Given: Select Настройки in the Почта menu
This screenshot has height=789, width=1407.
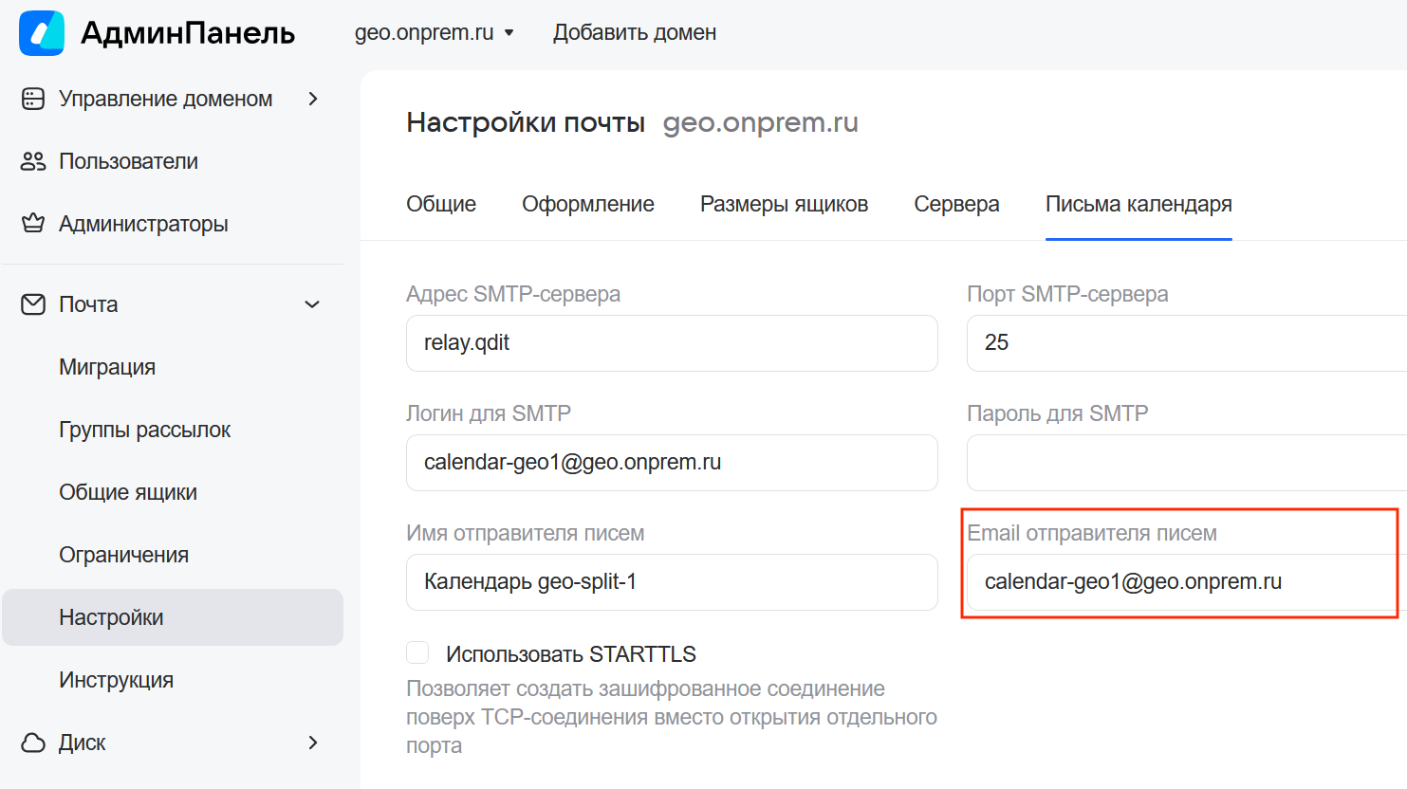Looking at the screenshot, I should pos(173,617).
